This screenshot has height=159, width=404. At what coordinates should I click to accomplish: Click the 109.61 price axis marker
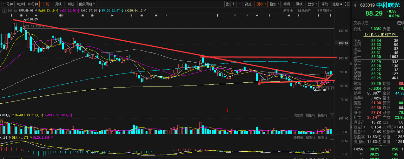pyautogui.click(x=344, y=43)
